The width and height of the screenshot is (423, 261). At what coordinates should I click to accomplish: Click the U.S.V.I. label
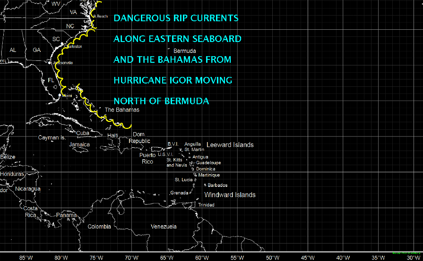click(x=165, y=154)
